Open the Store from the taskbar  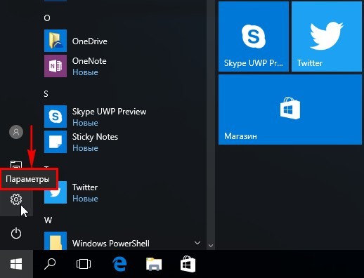click(188, 264)
